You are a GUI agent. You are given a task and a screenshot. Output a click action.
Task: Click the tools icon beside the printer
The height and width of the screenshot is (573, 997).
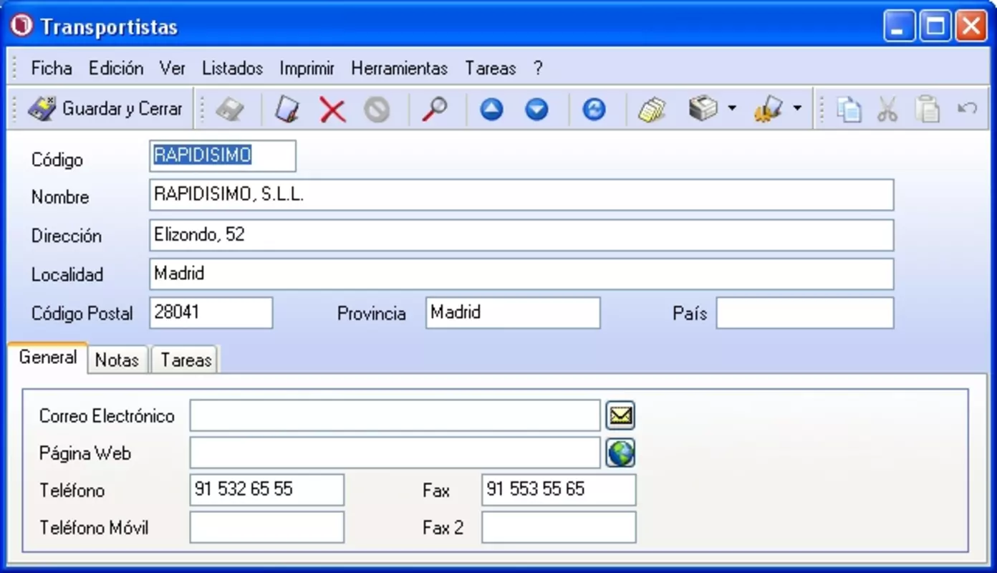click(769, 109)
